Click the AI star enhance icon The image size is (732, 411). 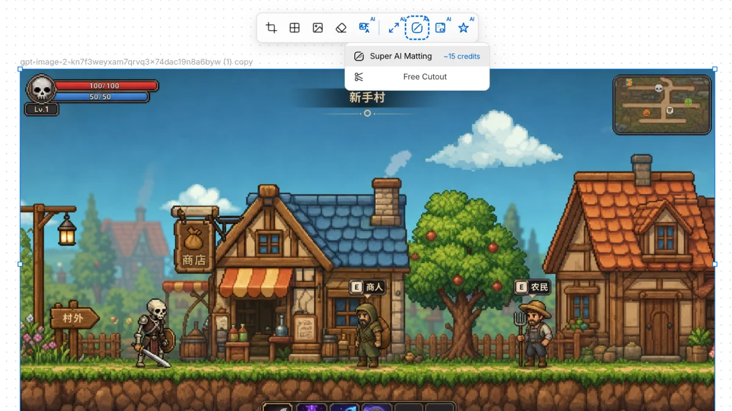pyautogui.click(x=464, y=28)
